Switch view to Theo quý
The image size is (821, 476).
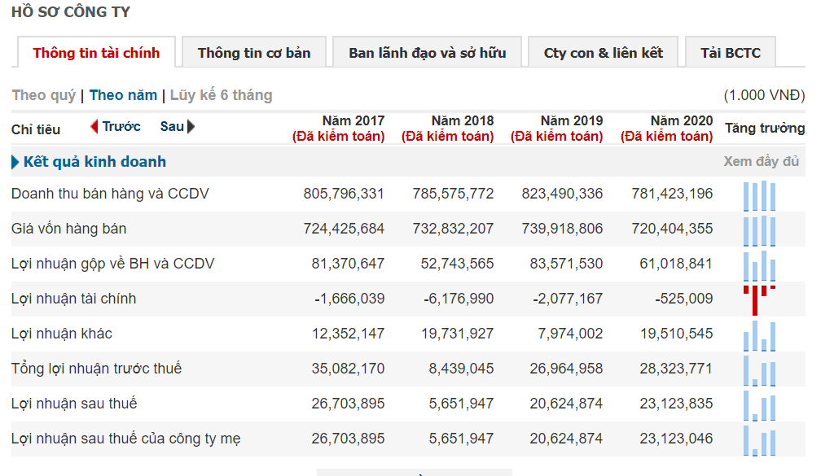point(43,95)
